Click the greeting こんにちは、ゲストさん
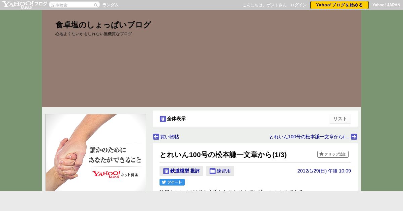This screenshot has width=403, height=211. tap(265, 5)
